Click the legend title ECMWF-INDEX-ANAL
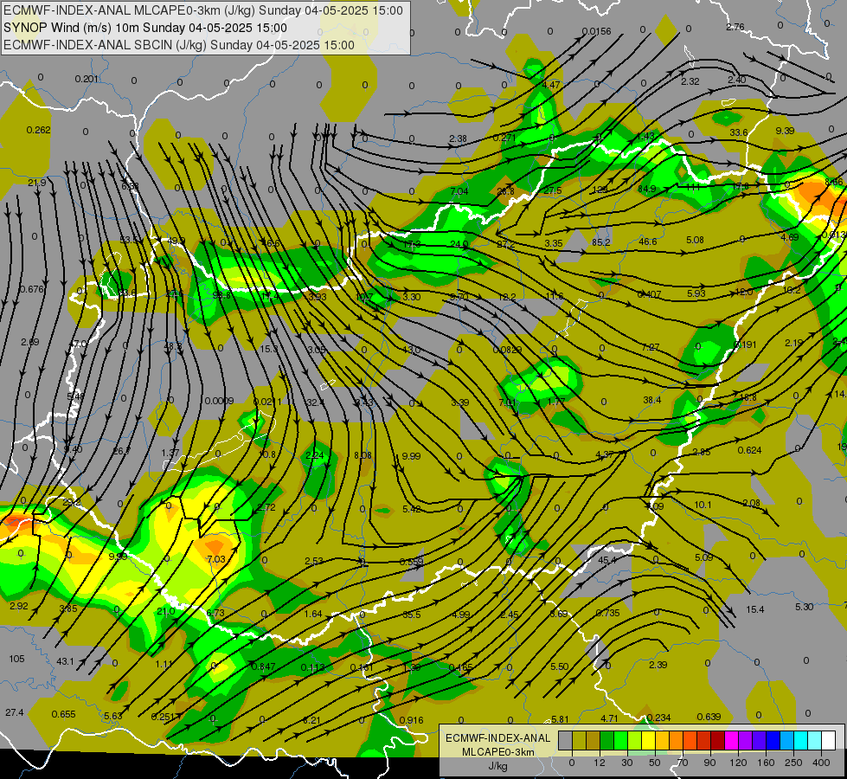The image size is (847, 779). click(x=497, y=738)
